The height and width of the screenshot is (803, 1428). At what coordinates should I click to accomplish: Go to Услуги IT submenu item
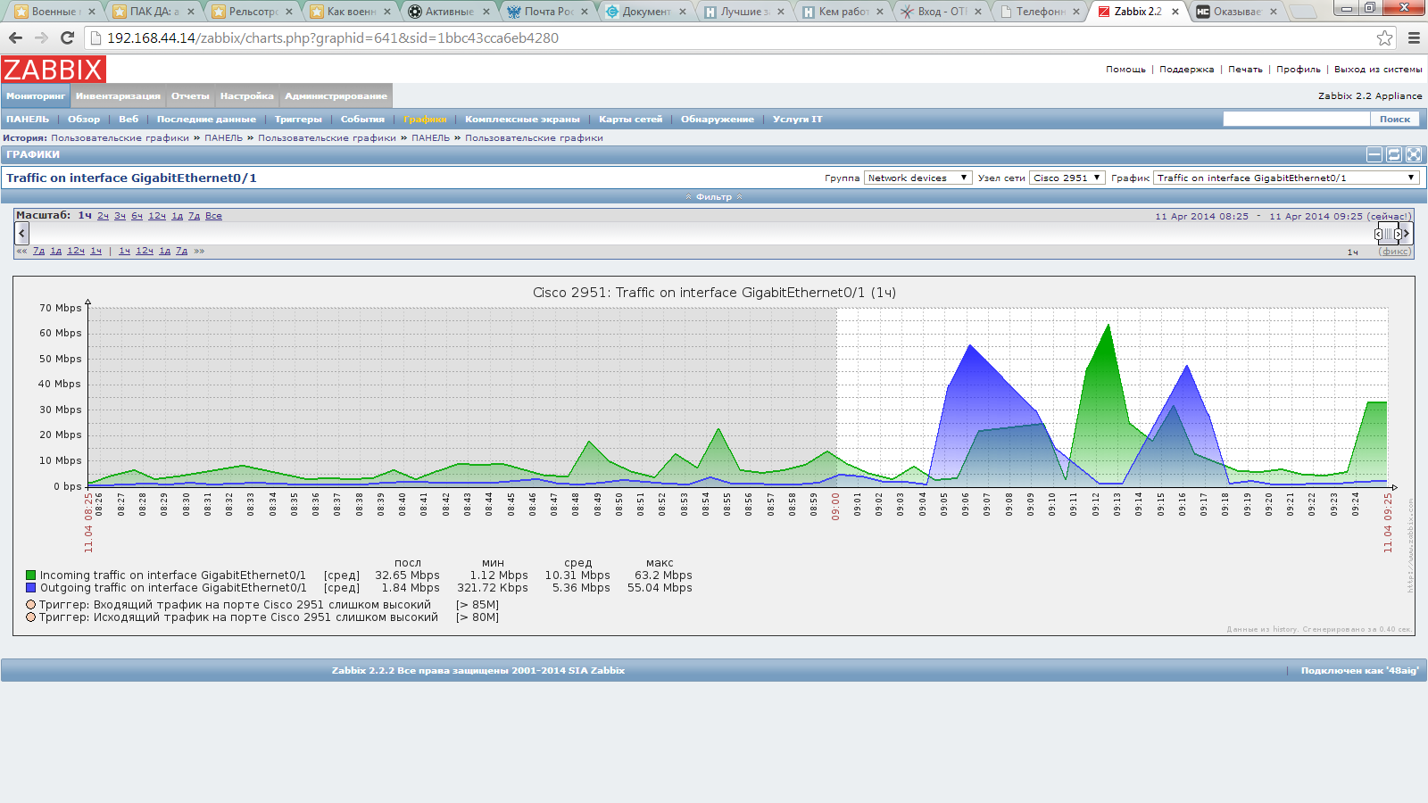(x=798, y=119)
